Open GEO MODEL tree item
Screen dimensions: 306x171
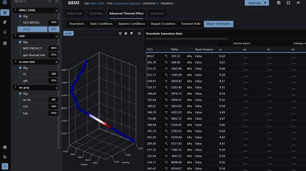click(x=31, y=23)
